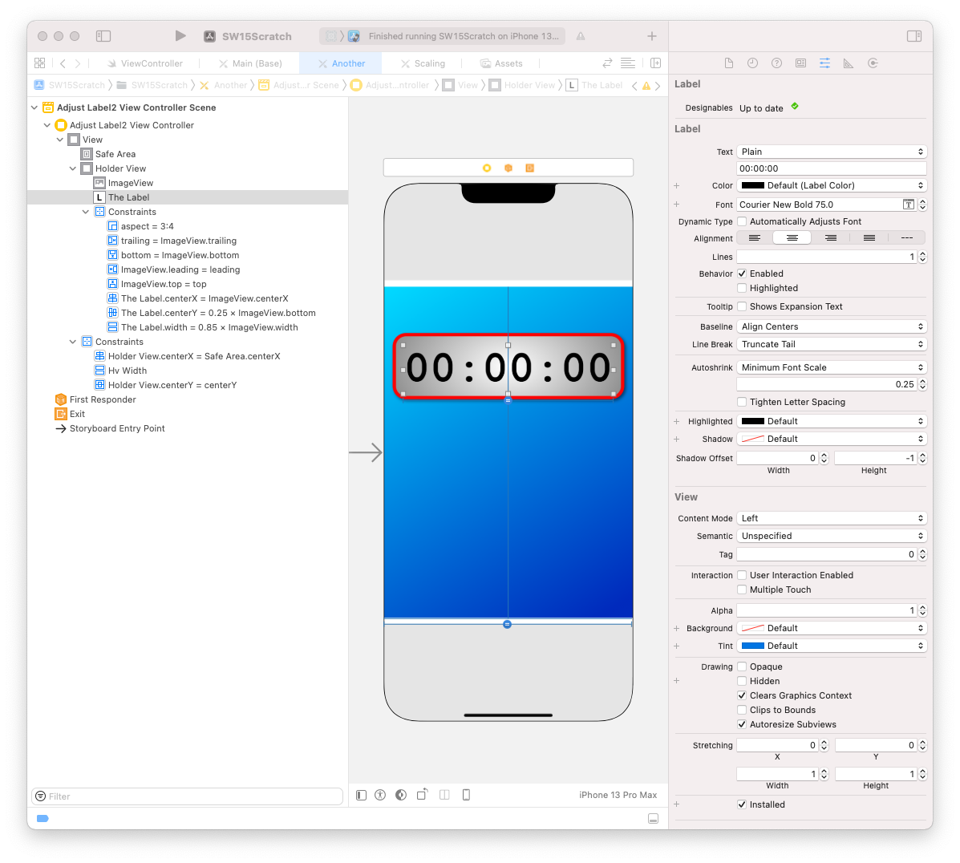Switch to the Scaling tab
The image size is (960, 863).
point(423,63)
